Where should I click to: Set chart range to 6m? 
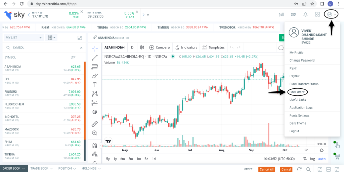click(122, 159)
